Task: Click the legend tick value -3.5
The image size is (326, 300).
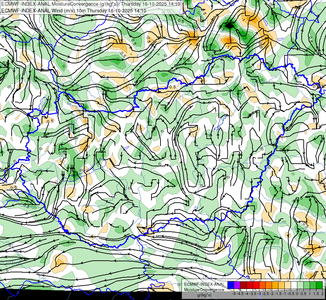Action: point(252,294)
